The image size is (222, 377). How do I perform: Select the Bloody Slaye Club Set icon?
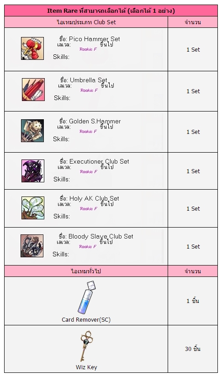click(x=32, y=246)
